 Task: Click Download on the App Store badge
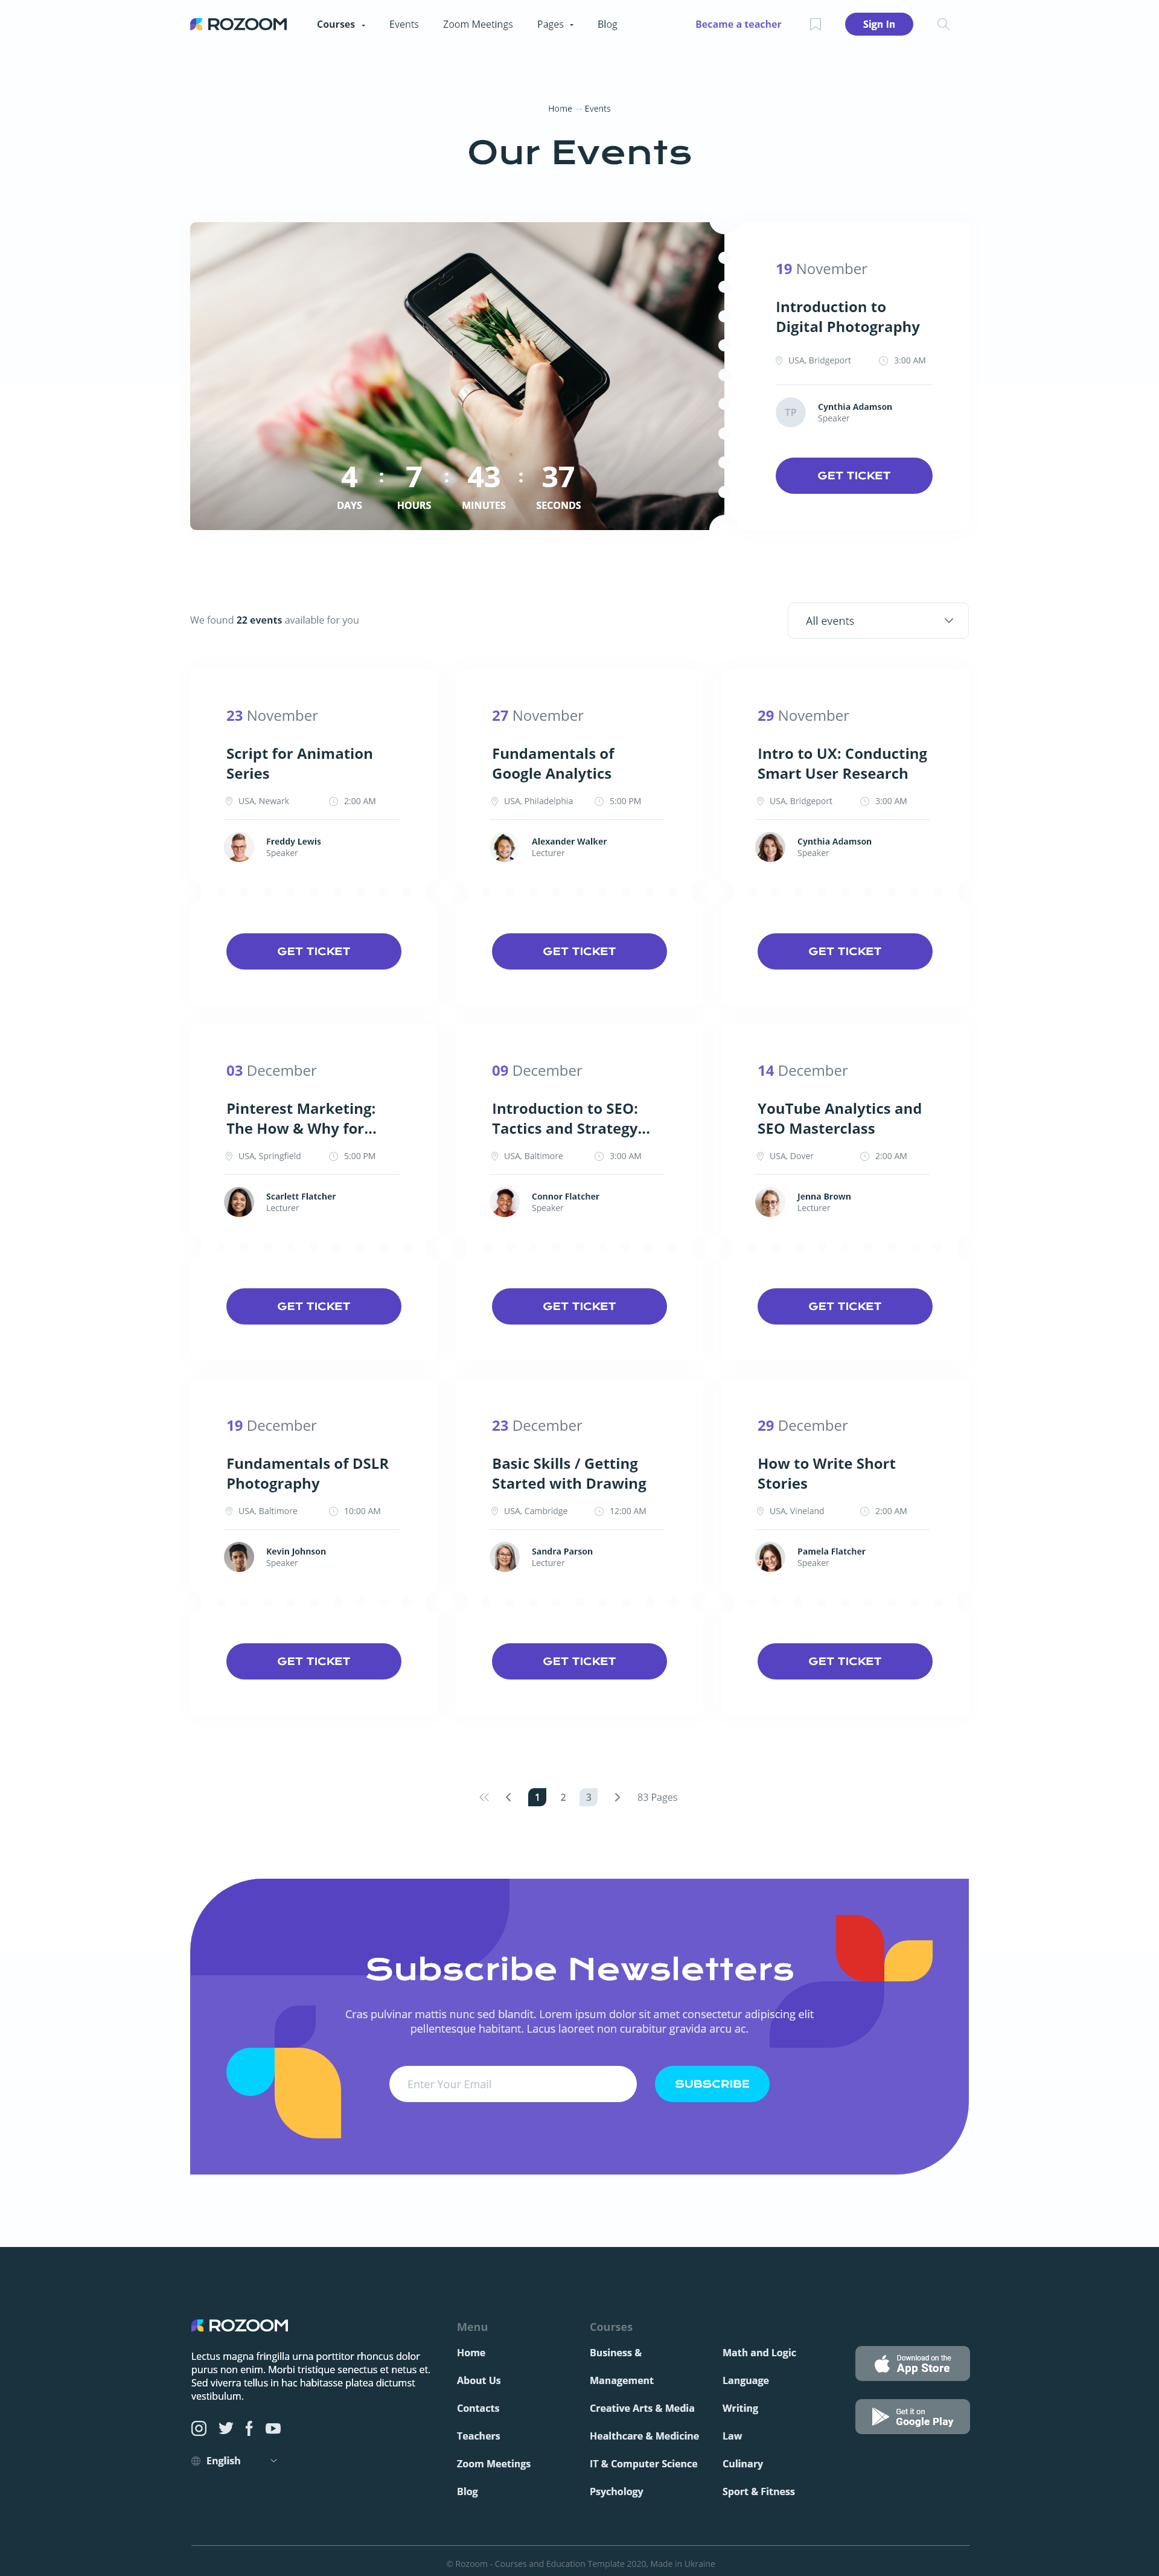click(912, 2363)
